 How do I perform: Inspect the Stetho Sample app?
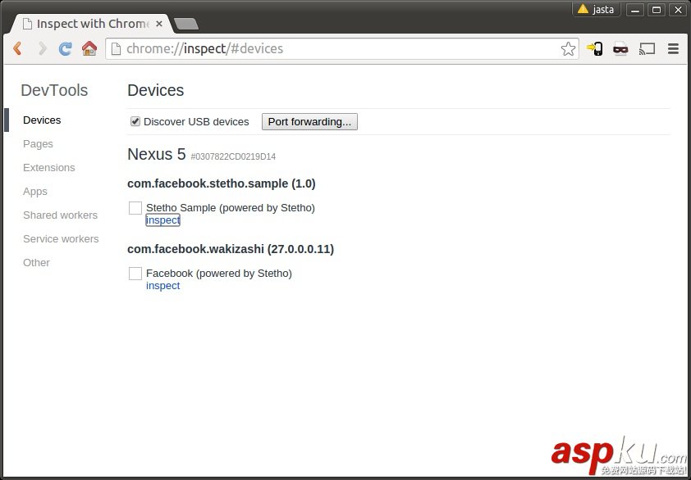click(x=163, y=220)
